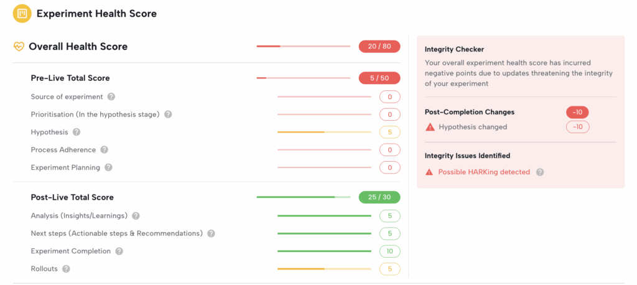The height and width of the screenshot is (285, 637).
Task: Click the Hypothesis question mark icon
Action: point(77,132)
